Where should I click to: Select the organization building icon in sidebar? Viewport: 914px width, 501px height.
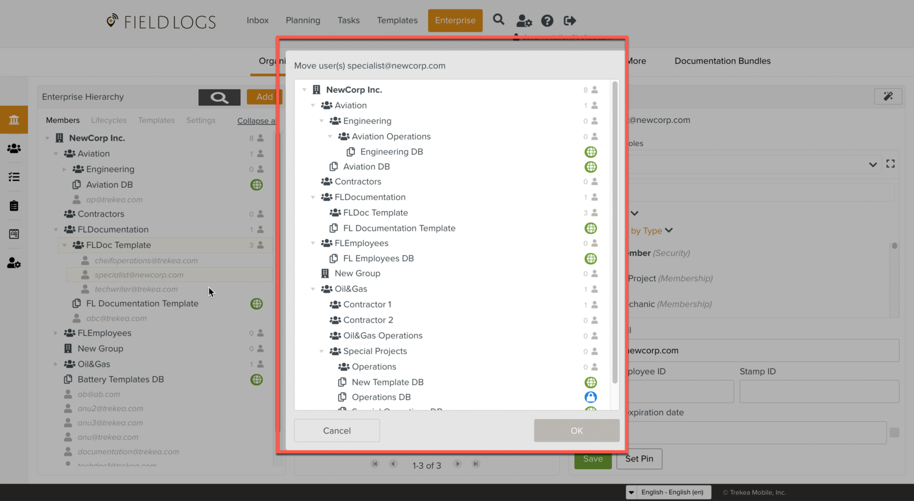pyautogui.click(x=14, y=120)
